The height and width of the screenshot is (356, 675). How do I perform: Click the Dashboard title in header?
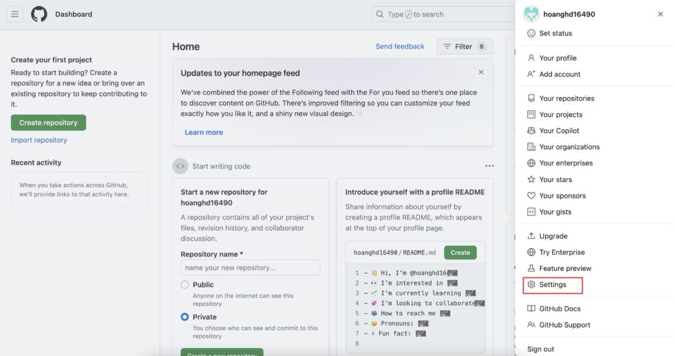[x=74, y=15]
